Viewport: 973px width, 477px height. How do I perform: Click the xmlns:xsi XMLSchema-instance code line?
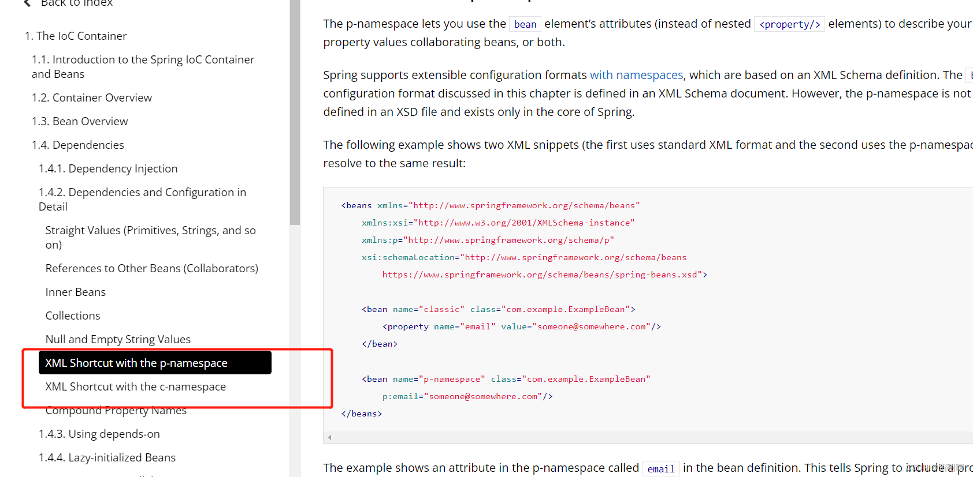(x=498, y=223)
